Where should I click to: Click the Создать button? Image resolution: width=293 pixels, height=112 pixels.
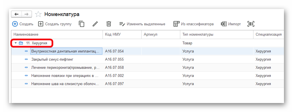tap(23, 24)
